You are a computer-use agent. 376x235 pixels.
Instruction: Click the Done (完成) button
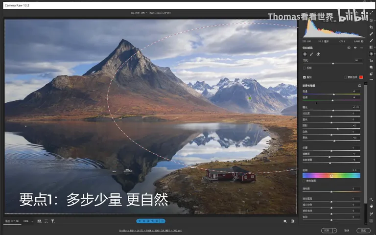point(363,231)
